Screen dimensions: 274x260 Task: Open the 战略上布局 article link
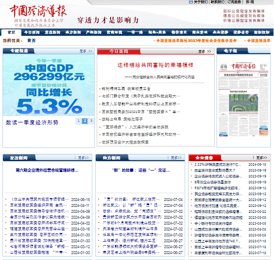pos(122,119)
